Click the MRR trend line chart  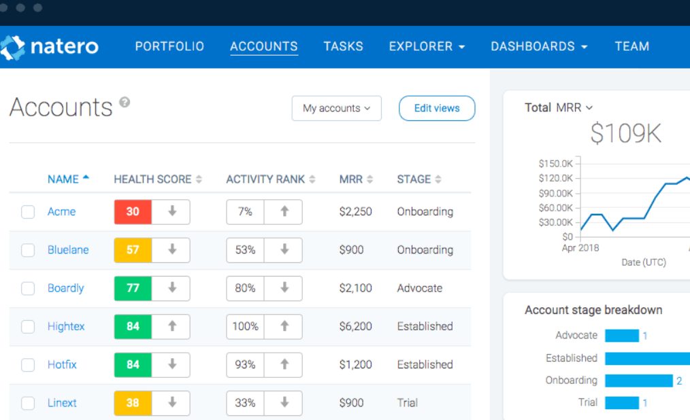point(635,203)
